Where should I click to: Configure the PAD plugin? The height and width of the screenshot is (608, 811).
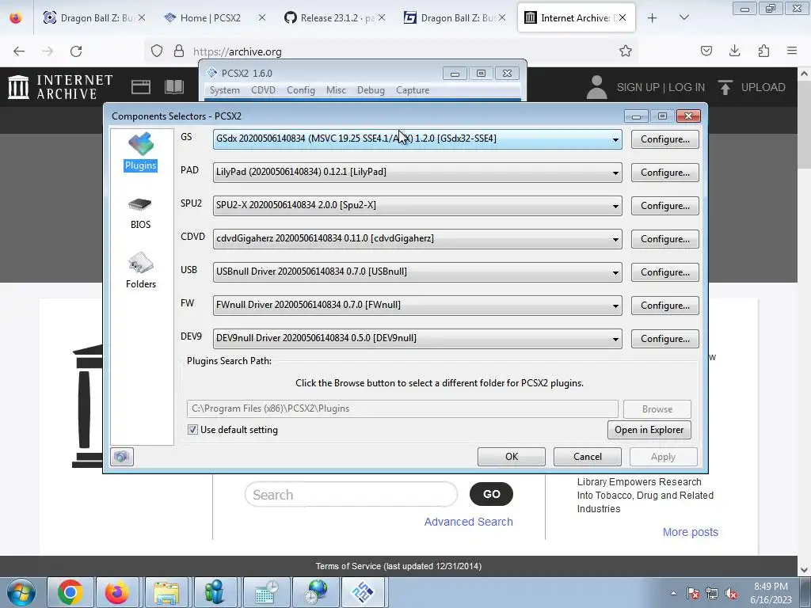coord(665,173)
